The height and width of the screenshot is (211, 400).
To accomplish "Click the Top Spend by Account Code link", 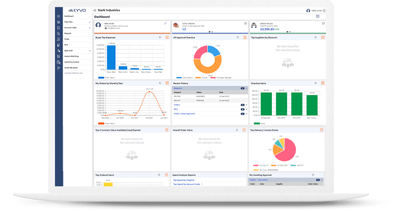I will tap(187, 184).
